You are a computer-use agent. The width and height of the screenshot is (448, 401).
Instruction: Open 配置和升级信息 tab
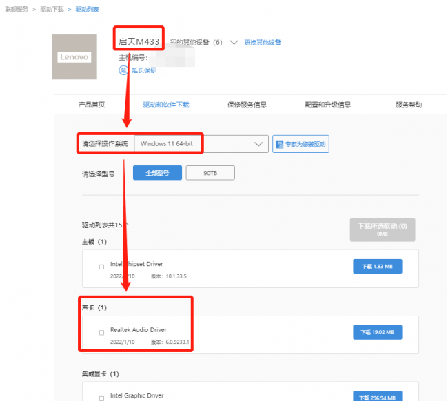327,105
